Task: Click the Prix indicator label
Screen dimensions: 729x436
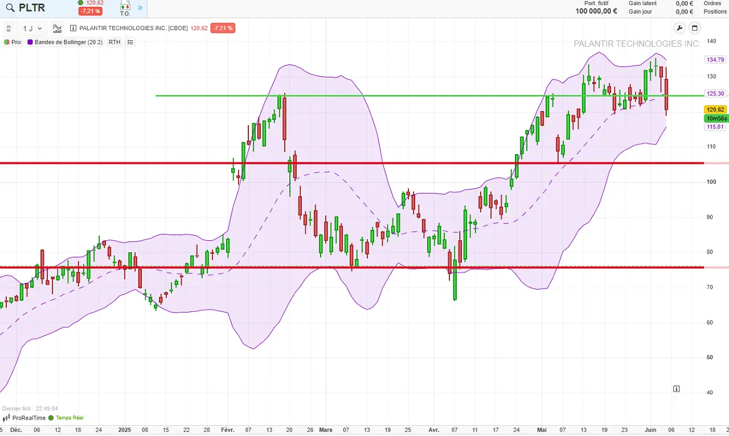Action: [13, 42]
